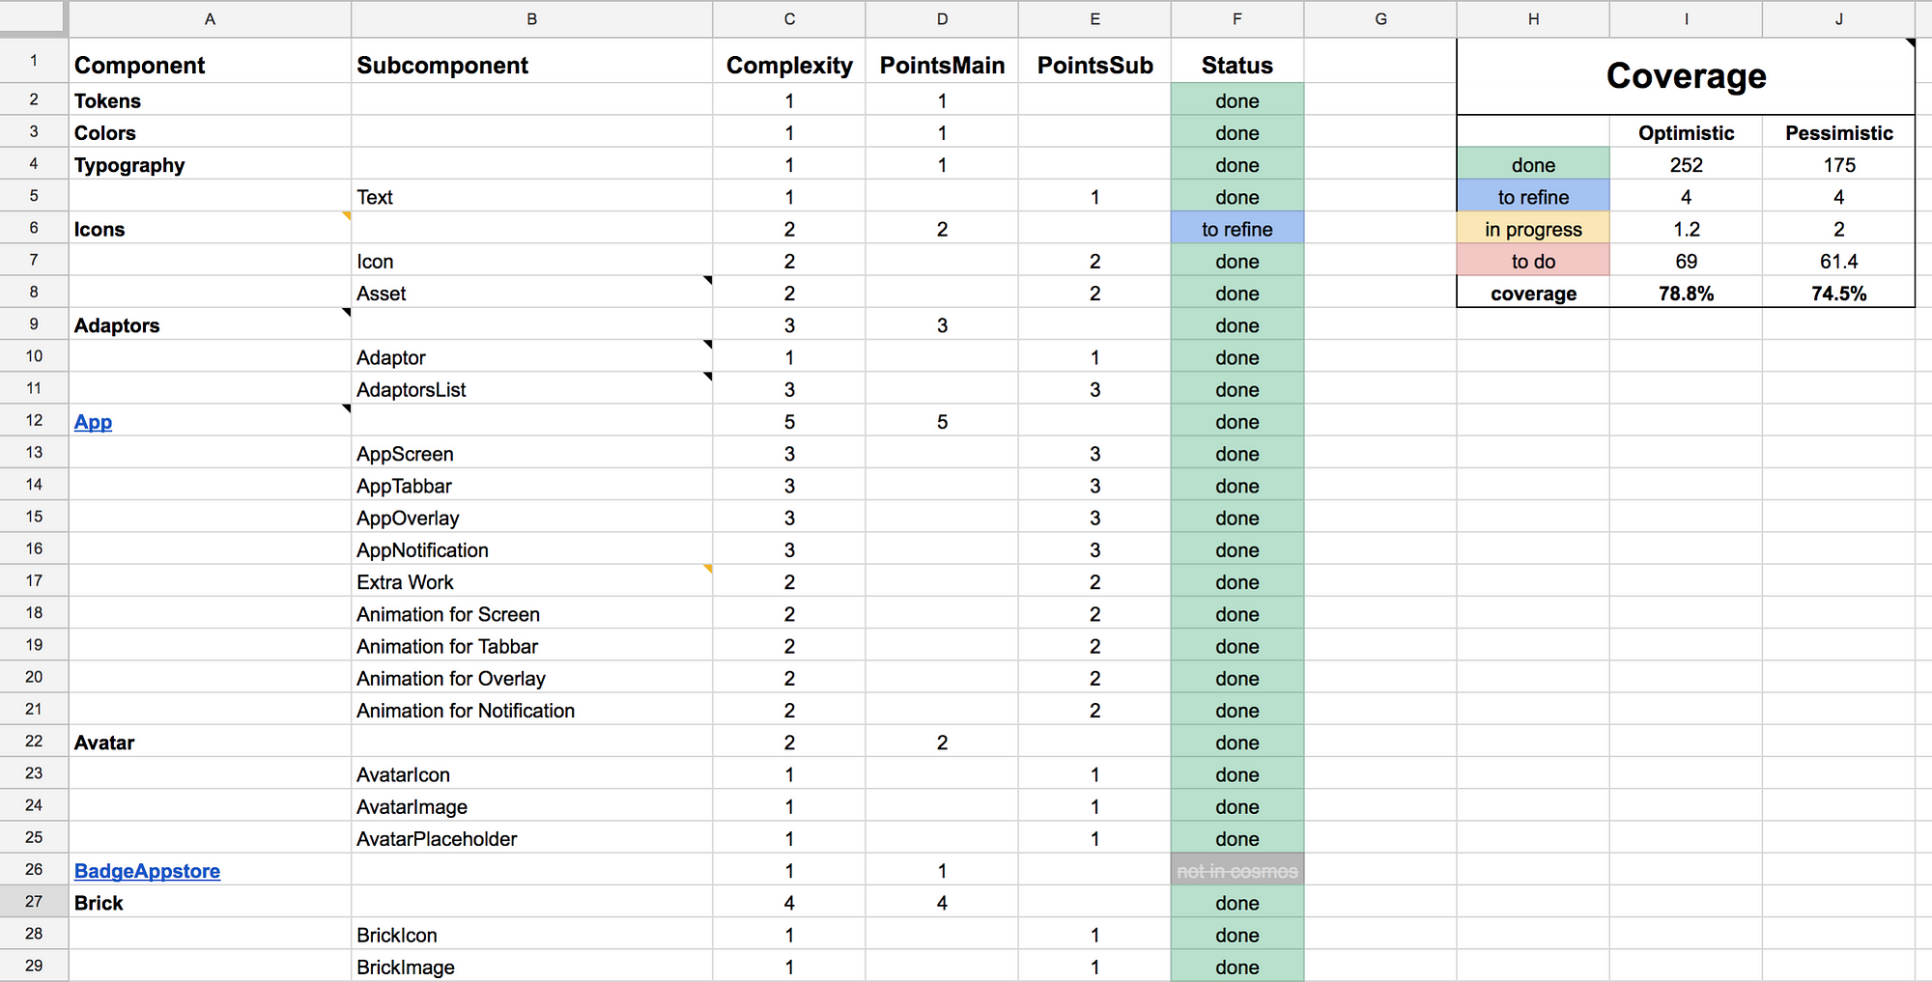
Task: Click the 'done' status in Brick row
Action: coord(1237,902)
